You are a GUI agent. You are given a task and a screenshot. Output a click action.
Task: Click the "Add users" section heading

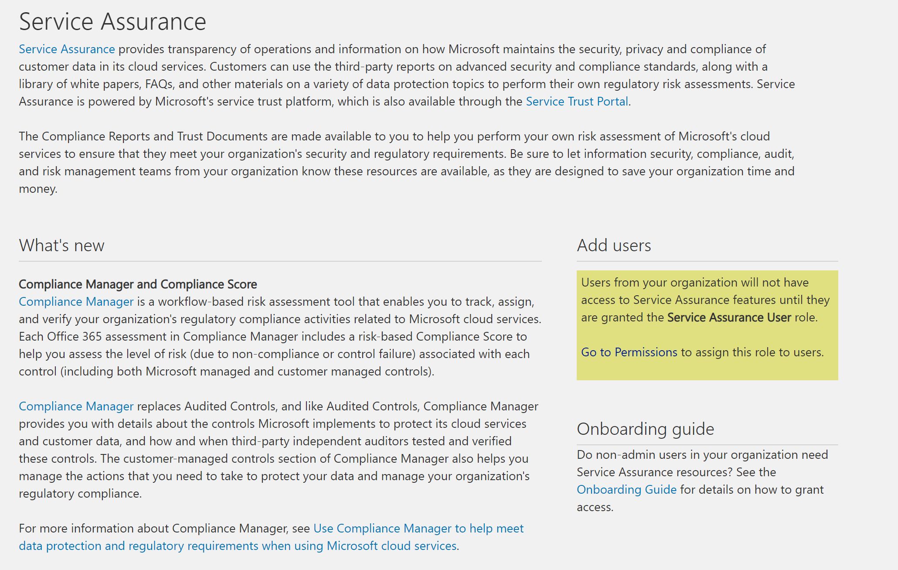(614, 246)
